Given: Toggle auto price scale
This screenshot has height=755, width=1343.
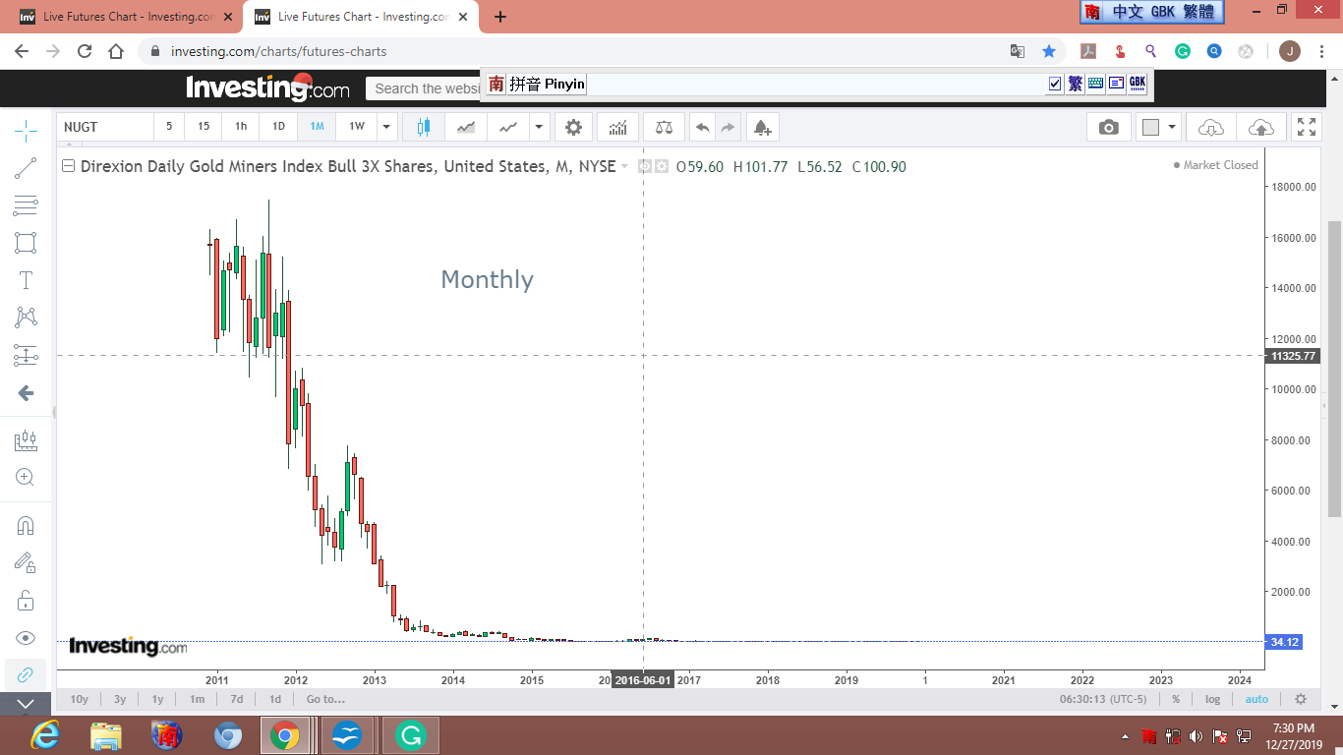Looking at the screenshot, I should coord(1256,699).
